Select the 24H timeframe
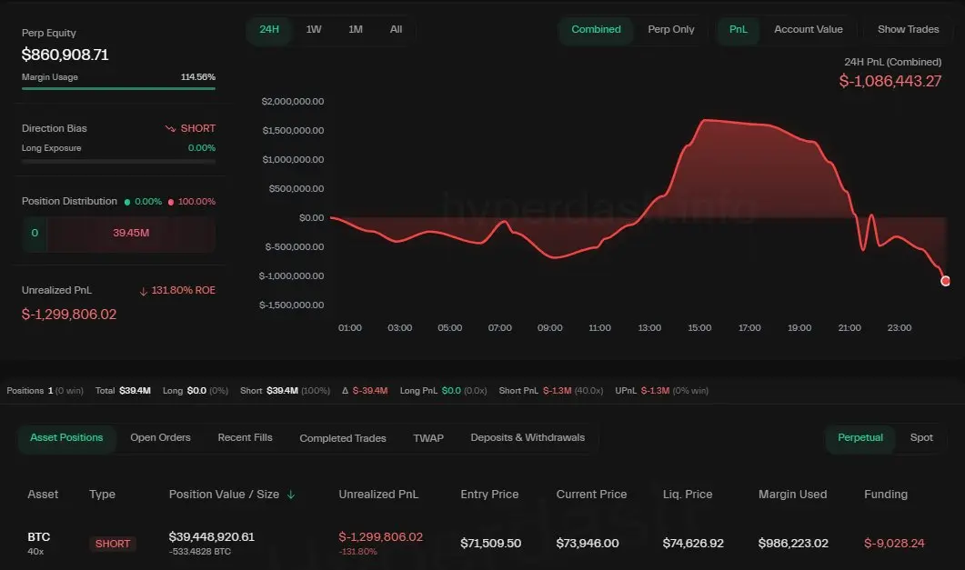The image size is (965, 570). pyautogui.click(x=268, y=29)
